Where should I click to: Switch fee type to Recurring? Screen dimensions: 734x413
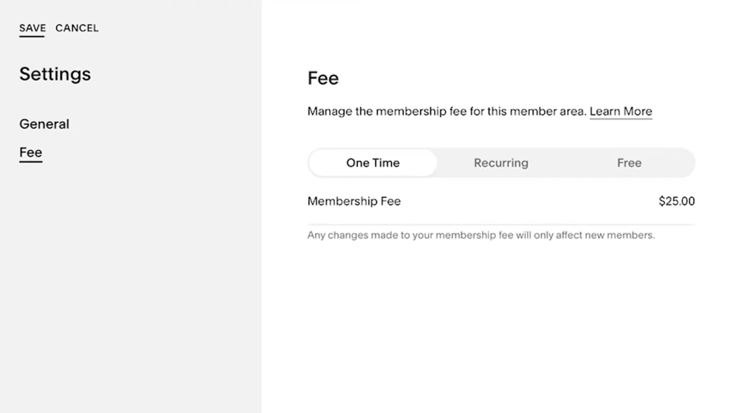coord(501,163)
